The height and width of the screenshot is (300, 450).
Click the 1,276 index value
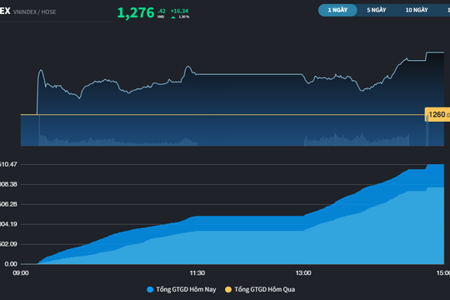coord(136,13)
